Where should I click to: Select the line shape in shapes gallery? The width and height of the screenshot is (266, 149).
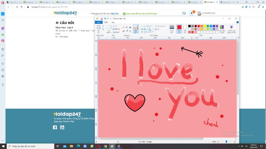pos(142,26)
